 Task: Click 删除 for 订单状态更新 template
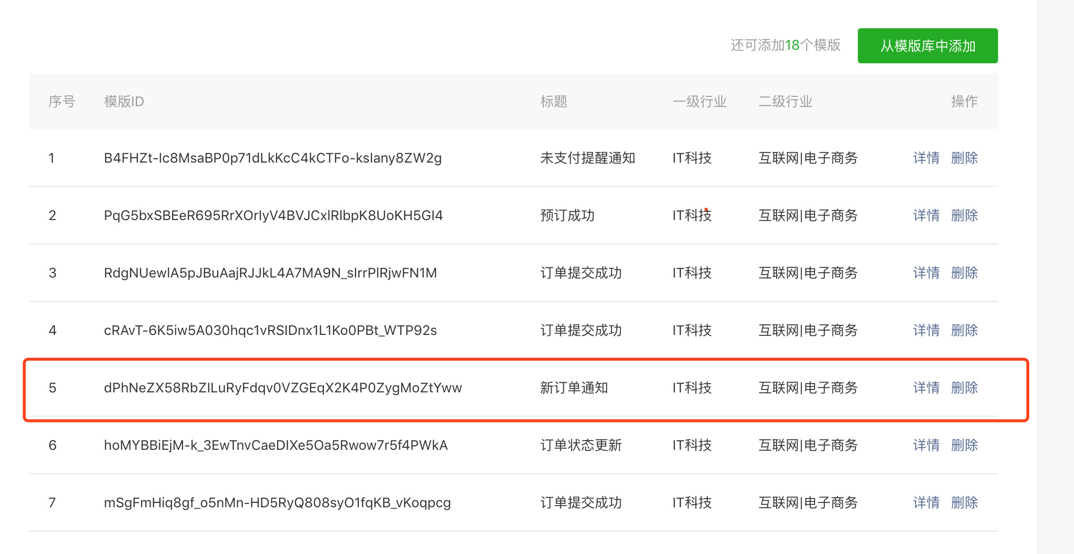964,445
